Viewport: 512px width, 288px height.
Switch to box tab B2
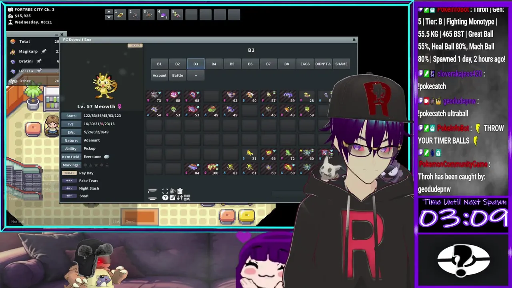pos(177,64)
